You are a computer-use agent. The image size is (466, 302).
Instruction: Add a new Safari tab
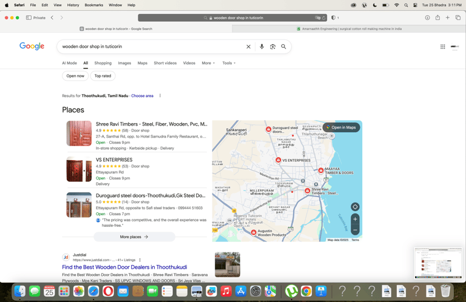tap(447, 18)
